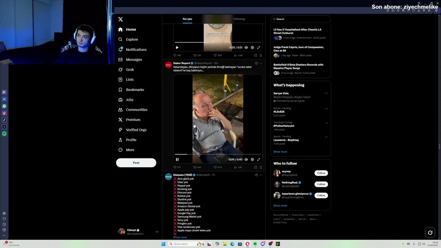Open Notifications in the X sidebar
Screen dimensions: 441x248
(x=132, y=50)
